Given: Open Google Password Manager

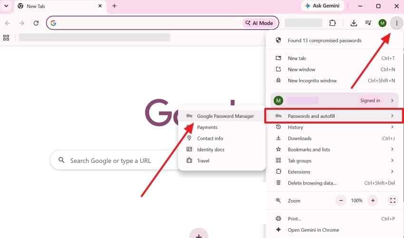Looking at the screenshot, I should 221,116.
